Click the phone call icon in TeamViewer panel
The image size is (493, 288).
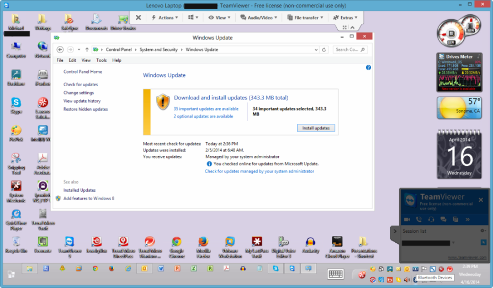pyautogui.click(x=420, y=219)
